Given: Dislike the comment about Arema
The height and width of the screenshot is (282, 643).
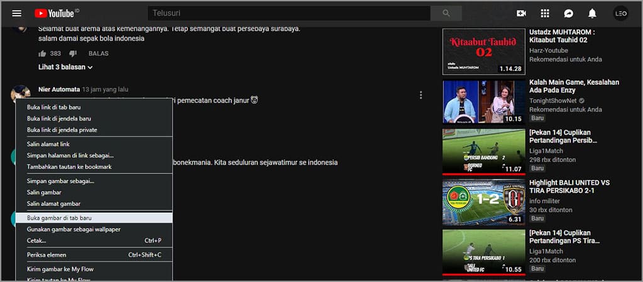Looking at the screenshot, I should (73, 53).
